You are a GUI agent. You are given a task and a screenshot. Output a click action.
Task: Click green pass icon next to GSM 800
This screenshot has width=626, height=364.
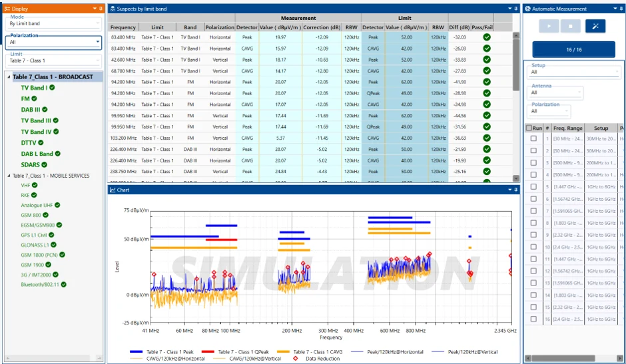coord(45,215)
